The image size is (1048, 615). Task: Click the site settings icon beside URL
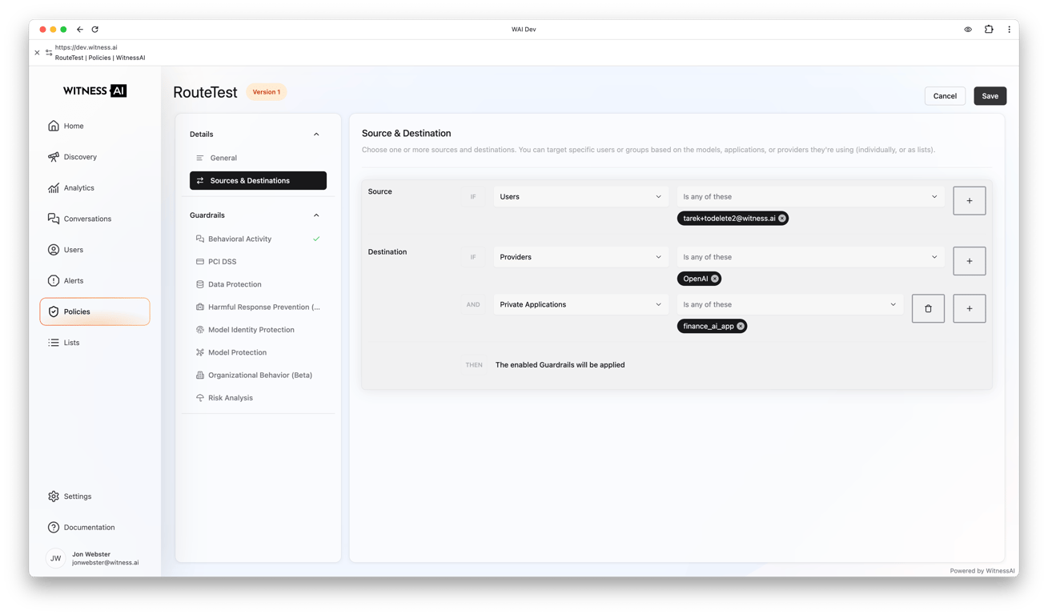pyautogui.click(x=49, y=53)
